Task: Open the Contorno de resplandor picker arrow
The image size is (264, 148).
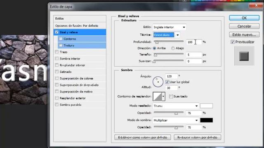Action: click(163, 97)
